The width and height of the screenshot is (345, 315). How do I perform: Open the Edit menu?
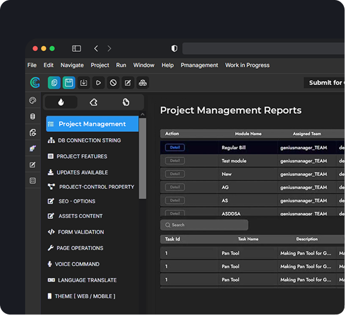pos(48,65)
